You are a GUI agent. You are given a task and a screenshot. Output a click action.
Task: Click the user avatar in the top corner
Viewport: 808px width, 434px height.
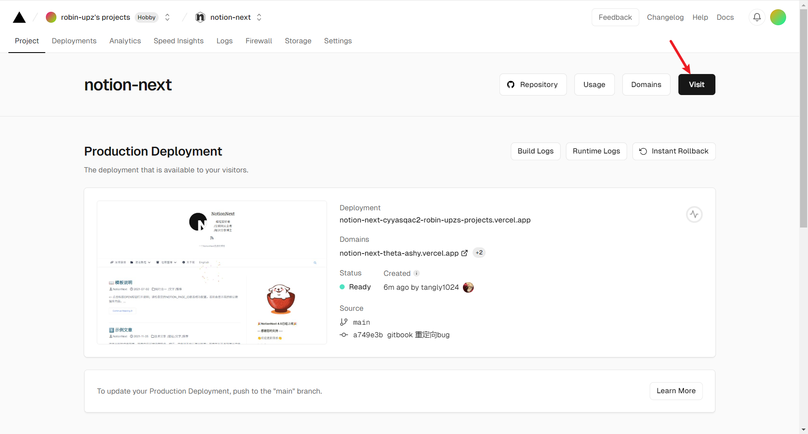778,17
